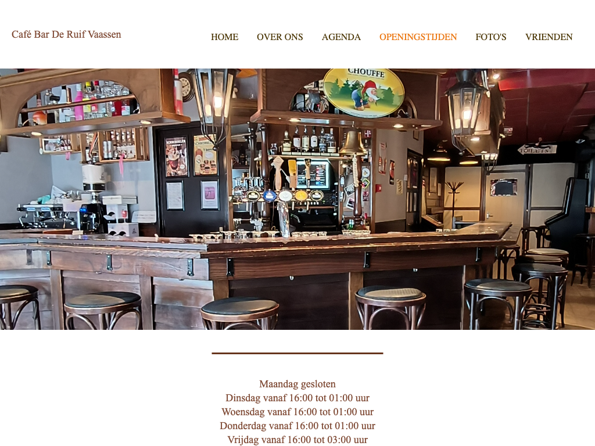Click the bar interior banner photo
Screen dimensions: 595x446
[297, 199]
